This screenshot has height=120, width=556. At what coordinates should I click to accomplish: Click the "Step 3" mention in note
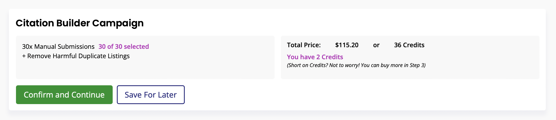417,65
